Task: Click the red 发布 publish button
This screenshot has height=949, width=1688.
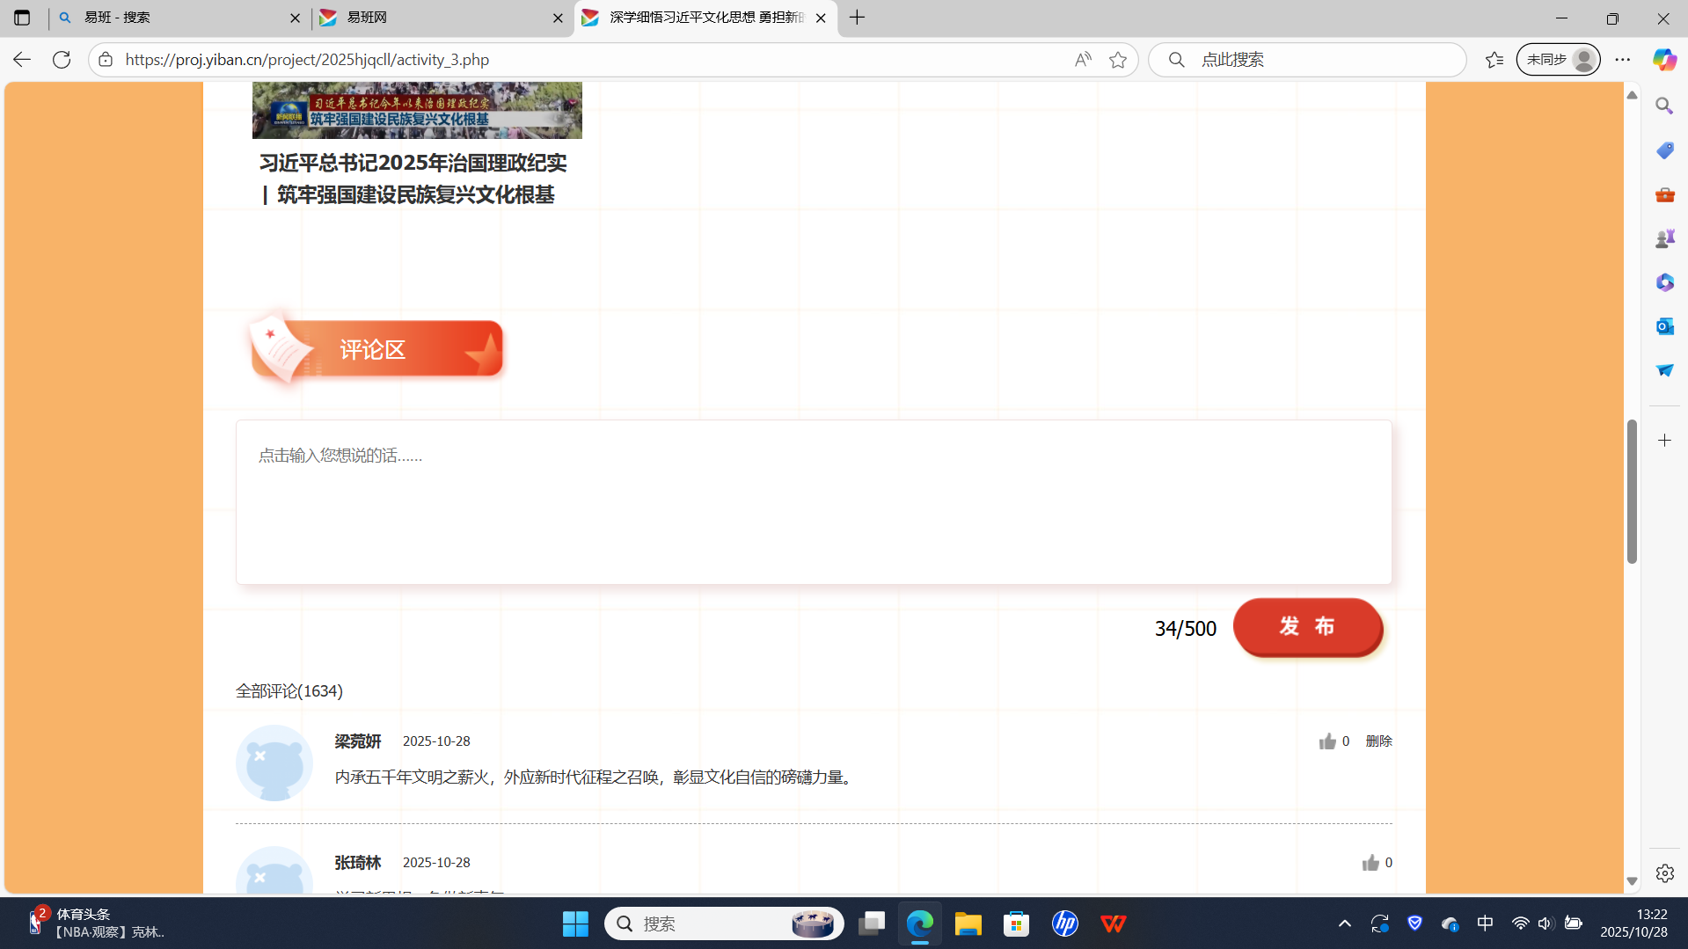Action: [1307, 627]
